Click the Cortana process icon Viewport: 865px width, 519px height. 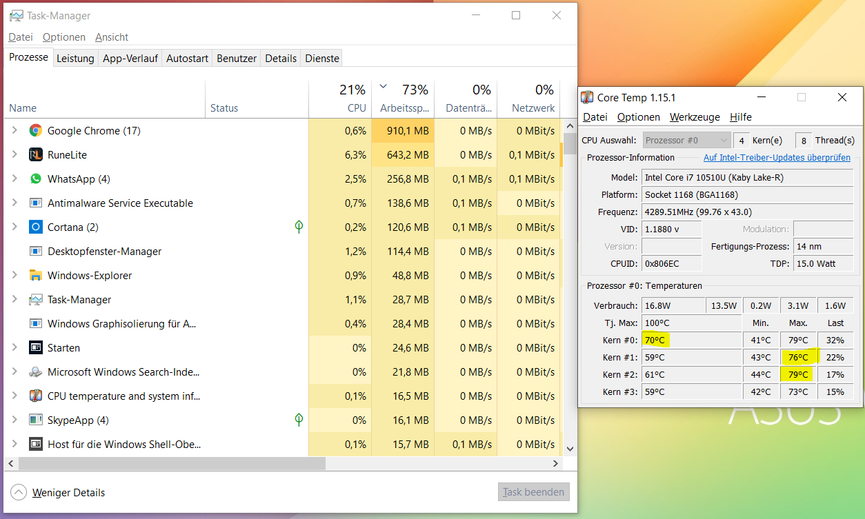pos(36,227)
